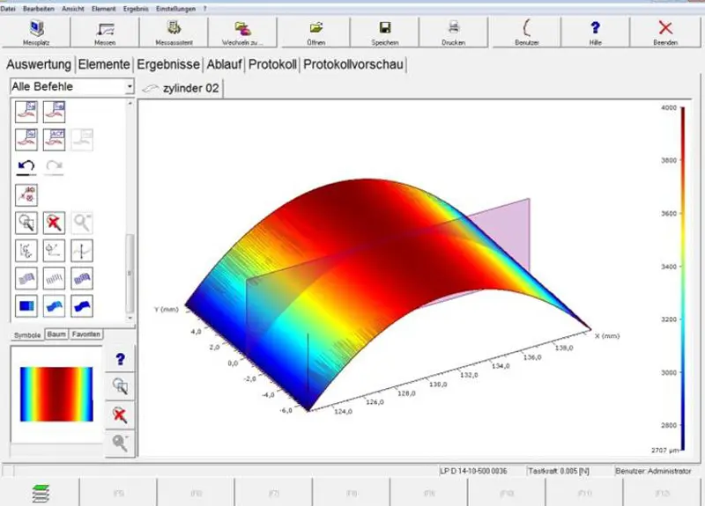Open Hilfe from the top toolbar

point(595,32)
